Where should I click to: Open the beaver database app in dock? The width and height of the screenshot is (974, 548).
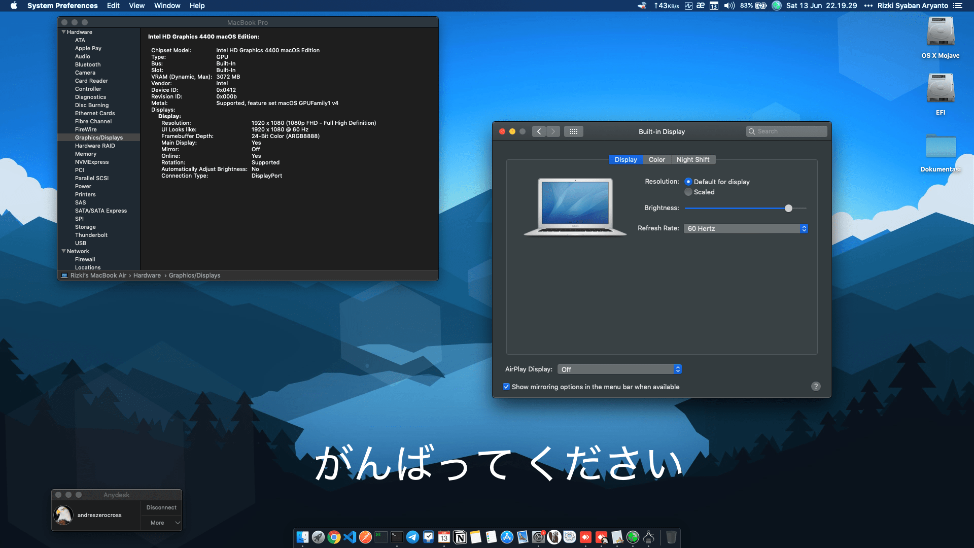pyautogui.click(x=554, y=537)
